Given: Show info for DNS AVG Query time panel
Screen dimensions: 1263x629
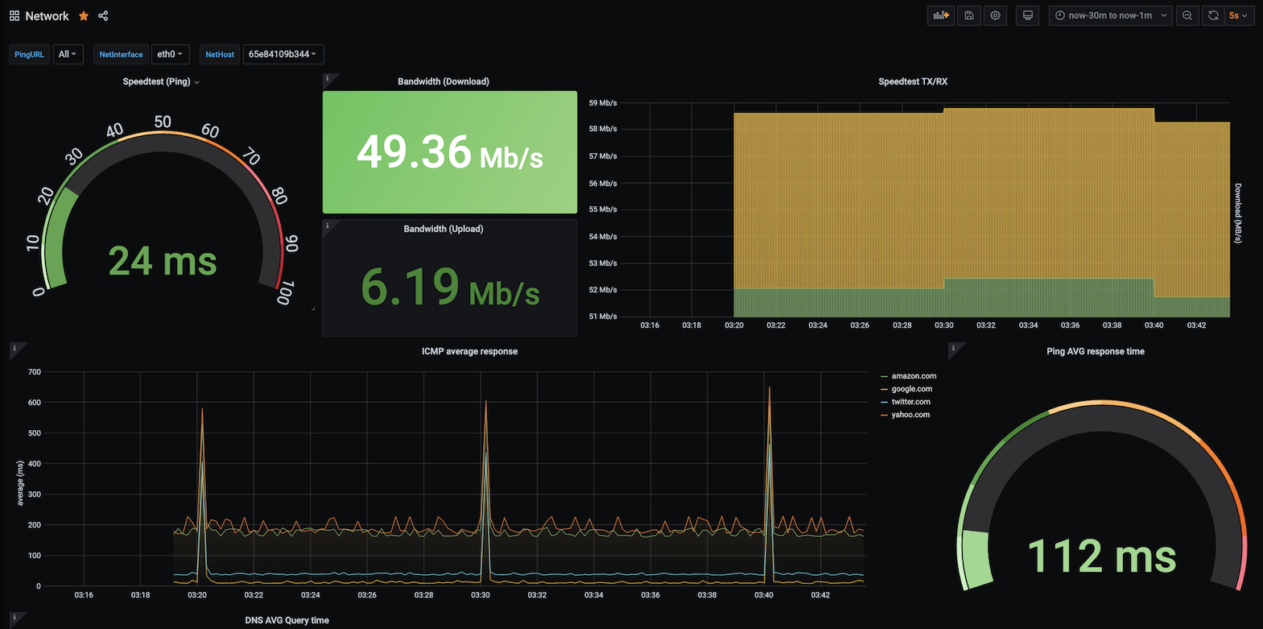Looking at the screenshot, I should pos(14,618).
